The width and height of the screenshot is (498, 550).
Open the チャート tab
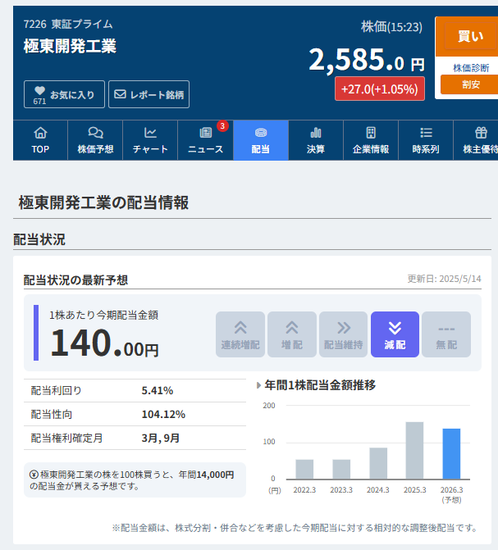(x=150, y=140)
